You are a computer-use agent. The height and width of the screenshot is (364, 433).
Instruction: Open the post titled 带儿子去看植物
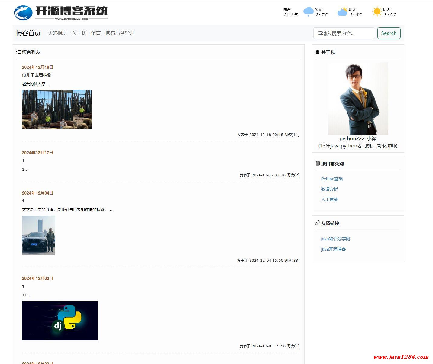(x=37, y=75)
